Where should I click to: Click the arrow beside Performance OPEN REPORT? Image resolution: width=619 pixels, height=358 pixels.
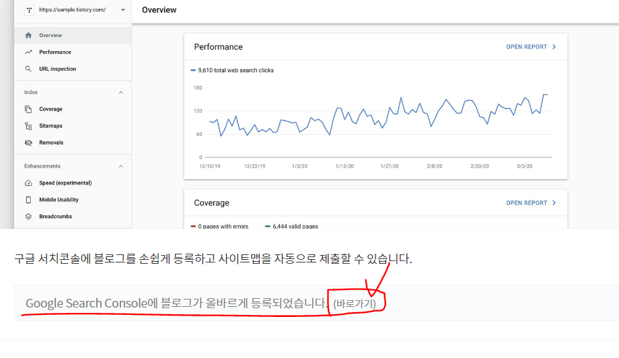click(554, 46)
